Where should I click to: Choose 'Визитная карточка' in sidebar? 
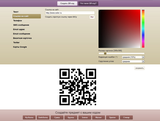(x=22, y=38)
